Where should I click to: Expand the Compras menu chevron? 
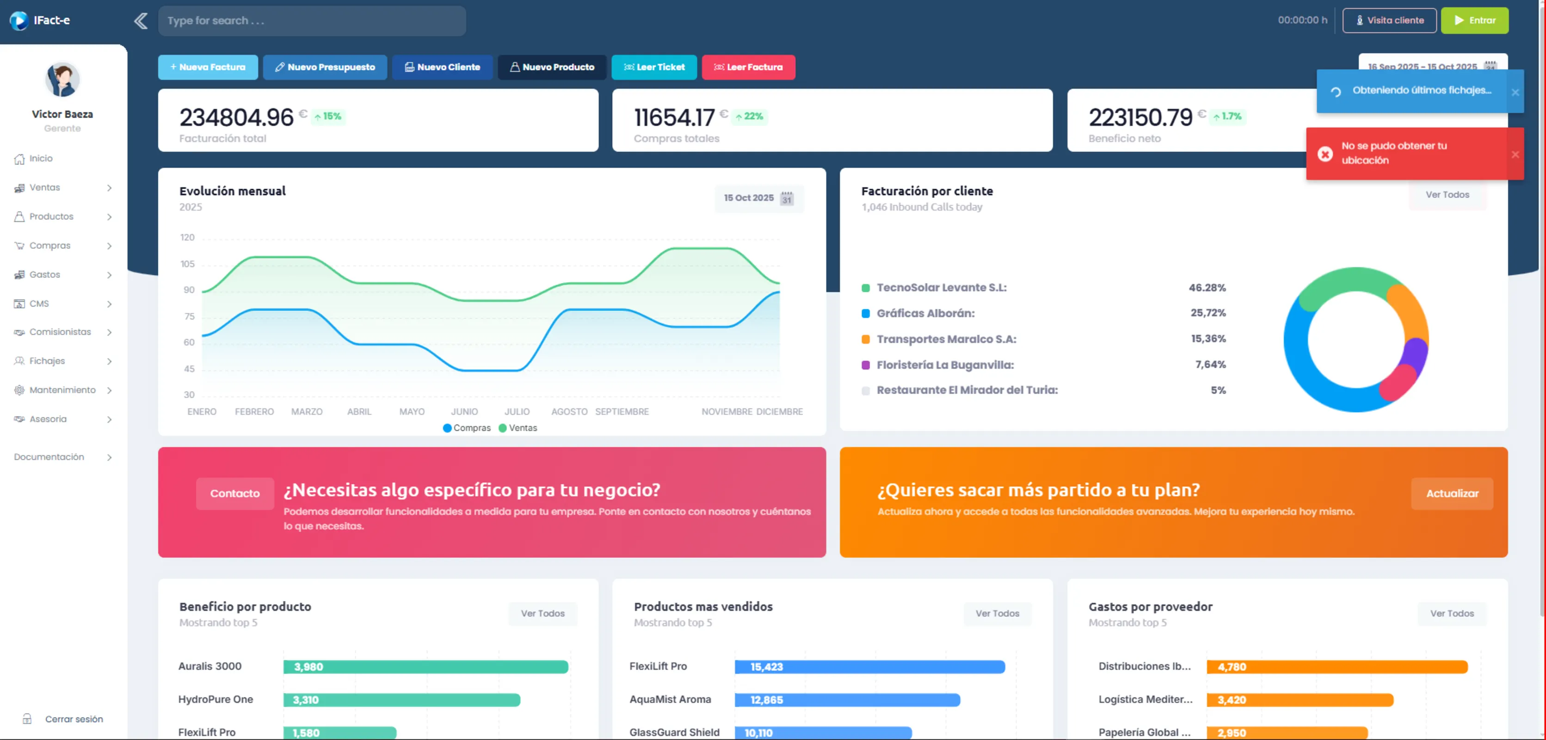[x=109, y=246]
